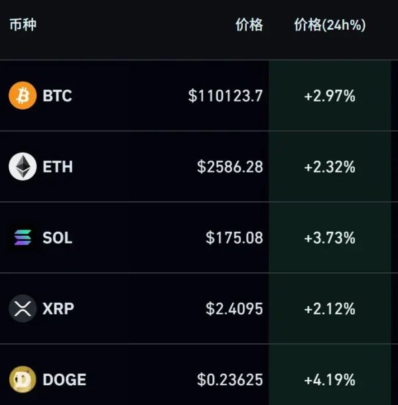Click ETH price $2586.28
Screen dimensions: 398x405
pos(230,167)
